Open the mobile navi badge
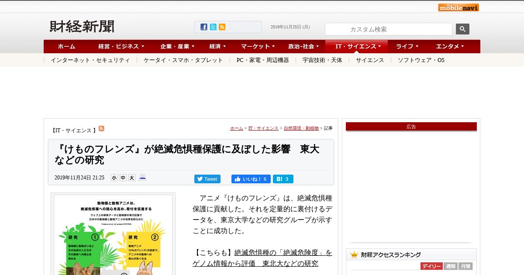Screen dimensions: 524x275 458,7
